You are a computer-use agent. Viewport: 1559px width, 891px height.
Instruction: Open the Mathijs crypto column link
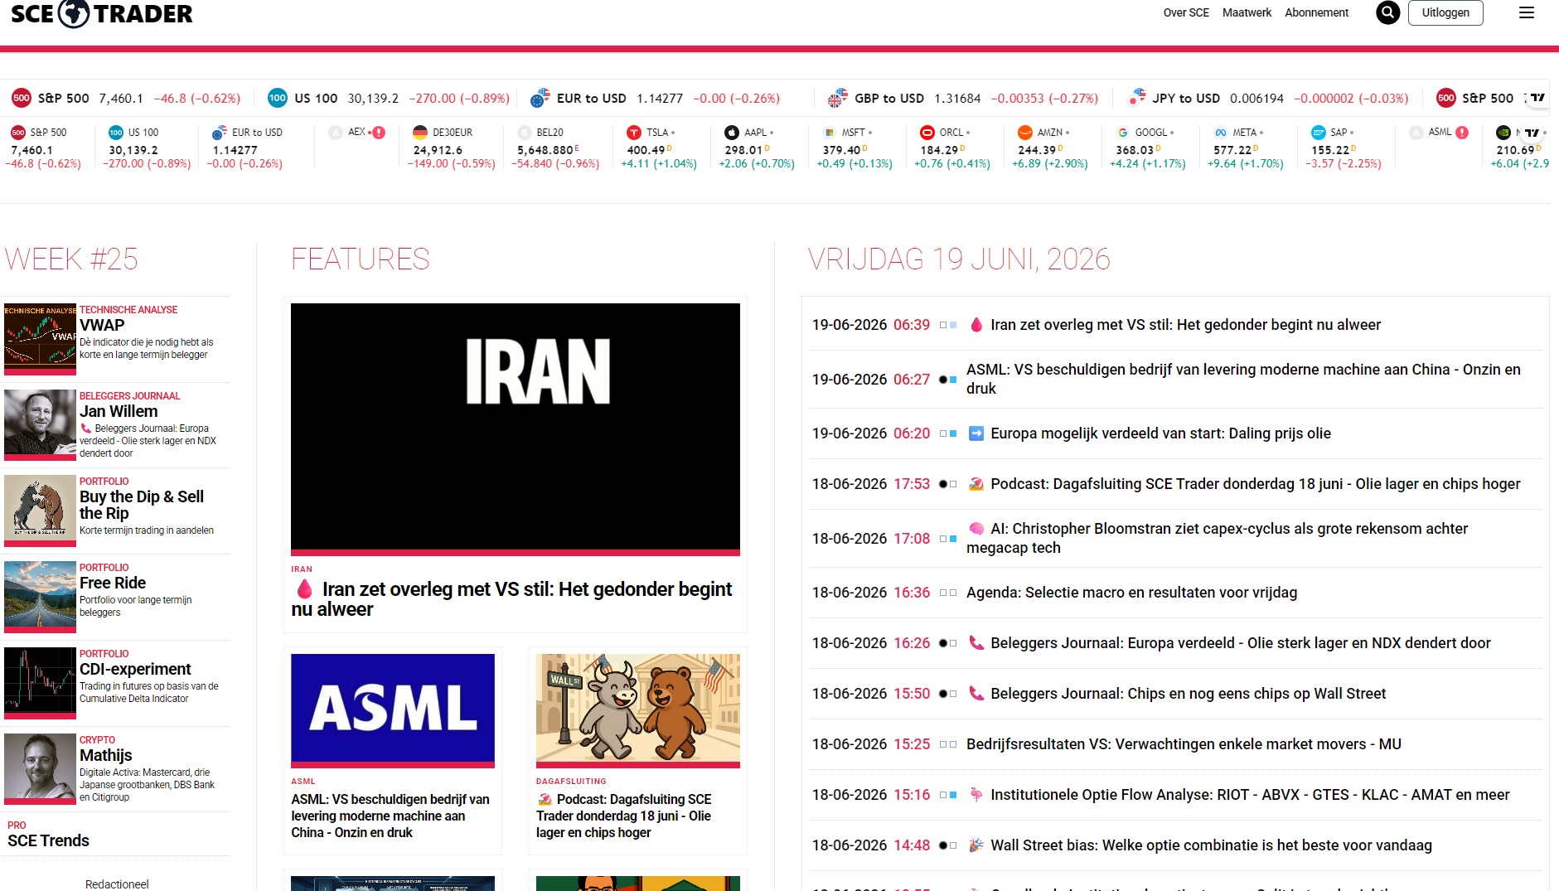[106, 755]
